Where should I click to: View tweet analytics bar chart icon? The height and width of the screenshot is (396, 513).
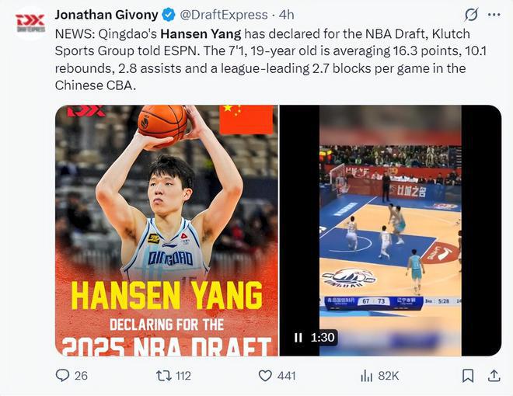click(366, 376)
